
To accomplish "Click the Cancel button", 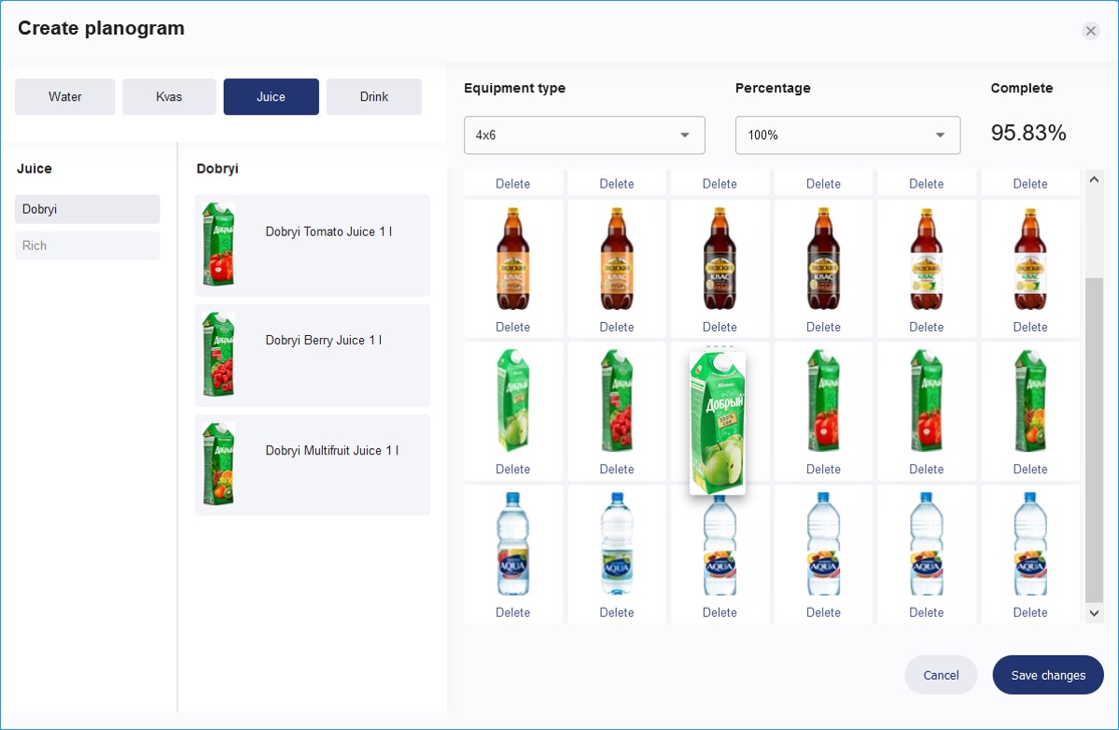I will pos(941,675).
